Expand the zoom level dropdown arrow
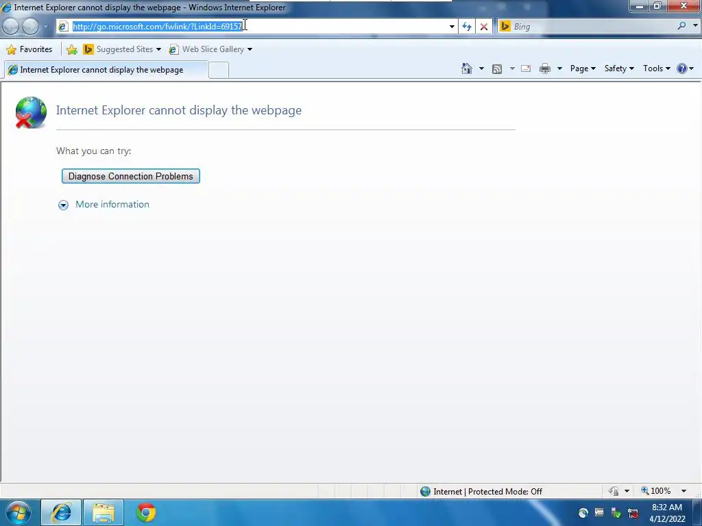The image size is (702, 526). point(683,491)
